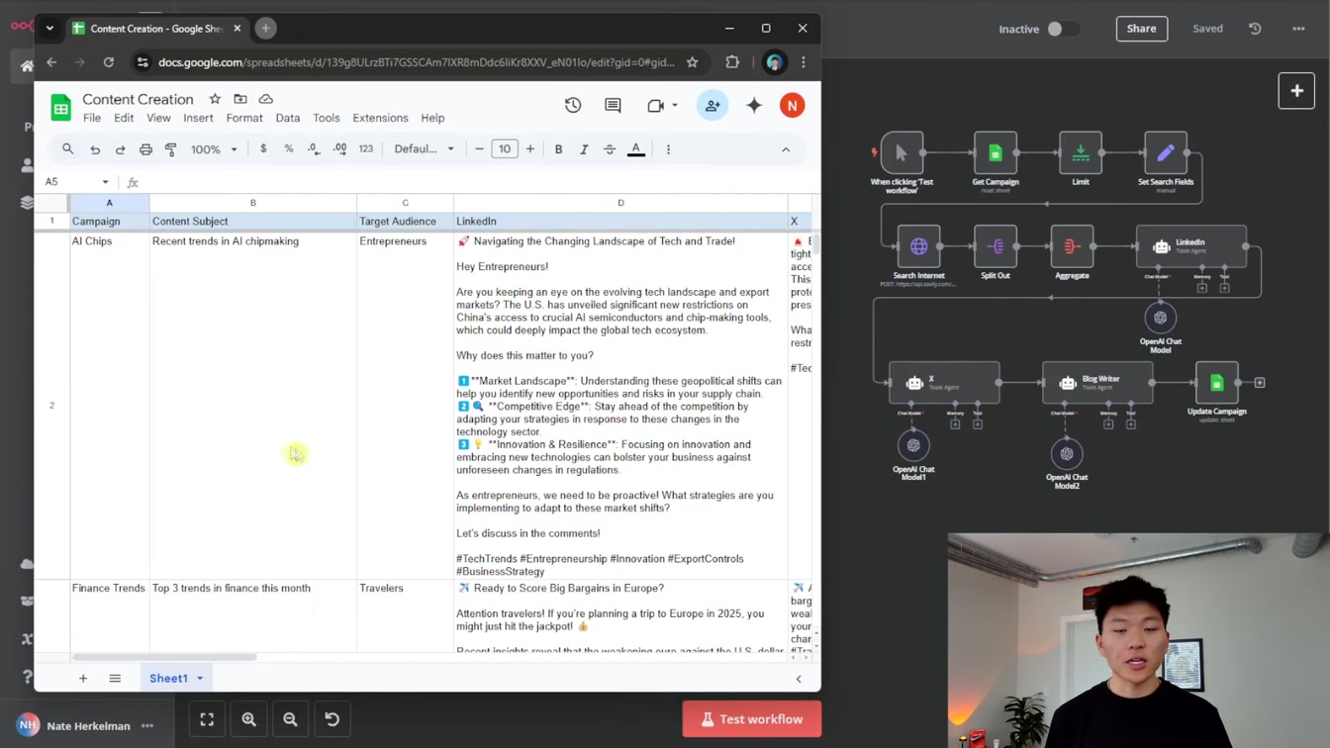Open the zoom 100% dropdown
Screen dimensions: 1330x748
[214, 149]
